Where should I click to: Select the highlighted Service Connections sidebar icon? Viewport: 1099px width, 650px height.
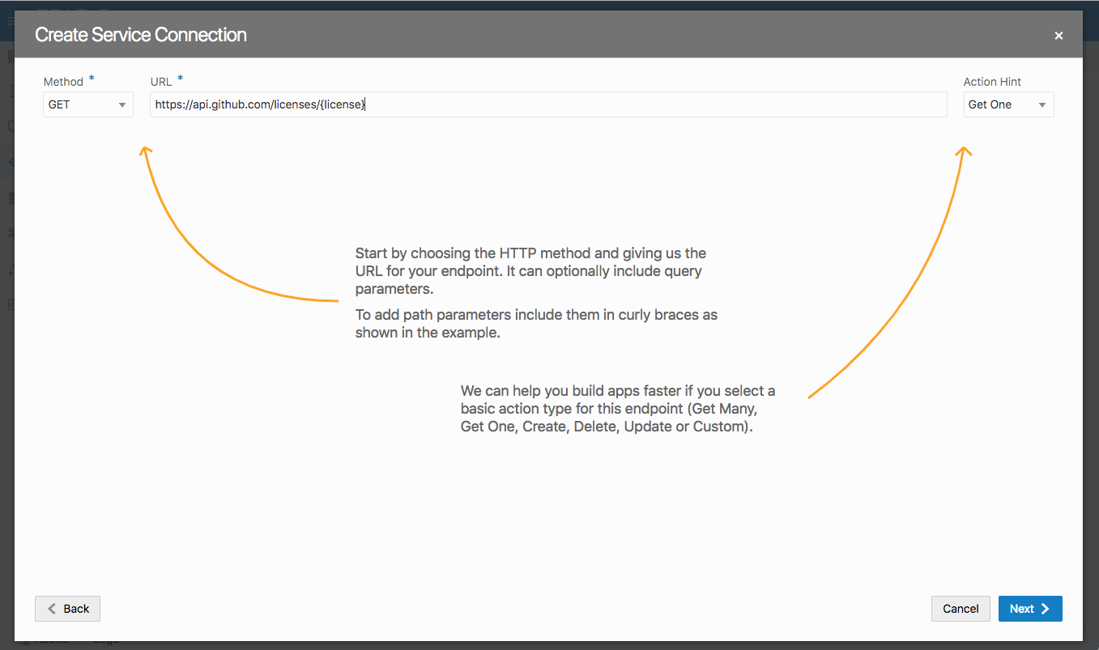point(11,161)
